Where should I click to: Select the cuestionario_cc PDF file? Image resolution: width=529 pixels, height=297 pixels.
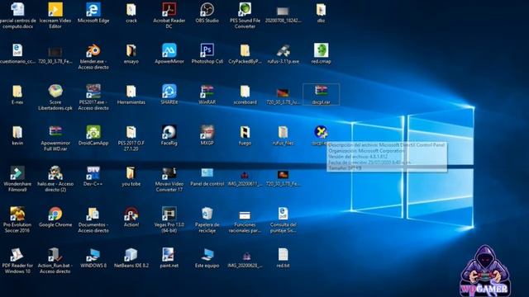pos(17,54)
